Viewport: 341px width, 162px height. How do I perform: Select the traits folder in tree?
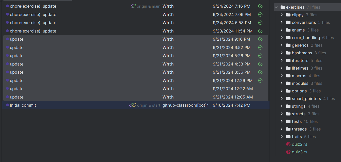coord(297,137)
